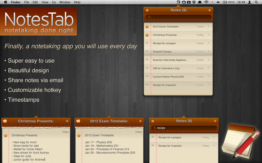Open Summer Internship note via its chevron

209,60
